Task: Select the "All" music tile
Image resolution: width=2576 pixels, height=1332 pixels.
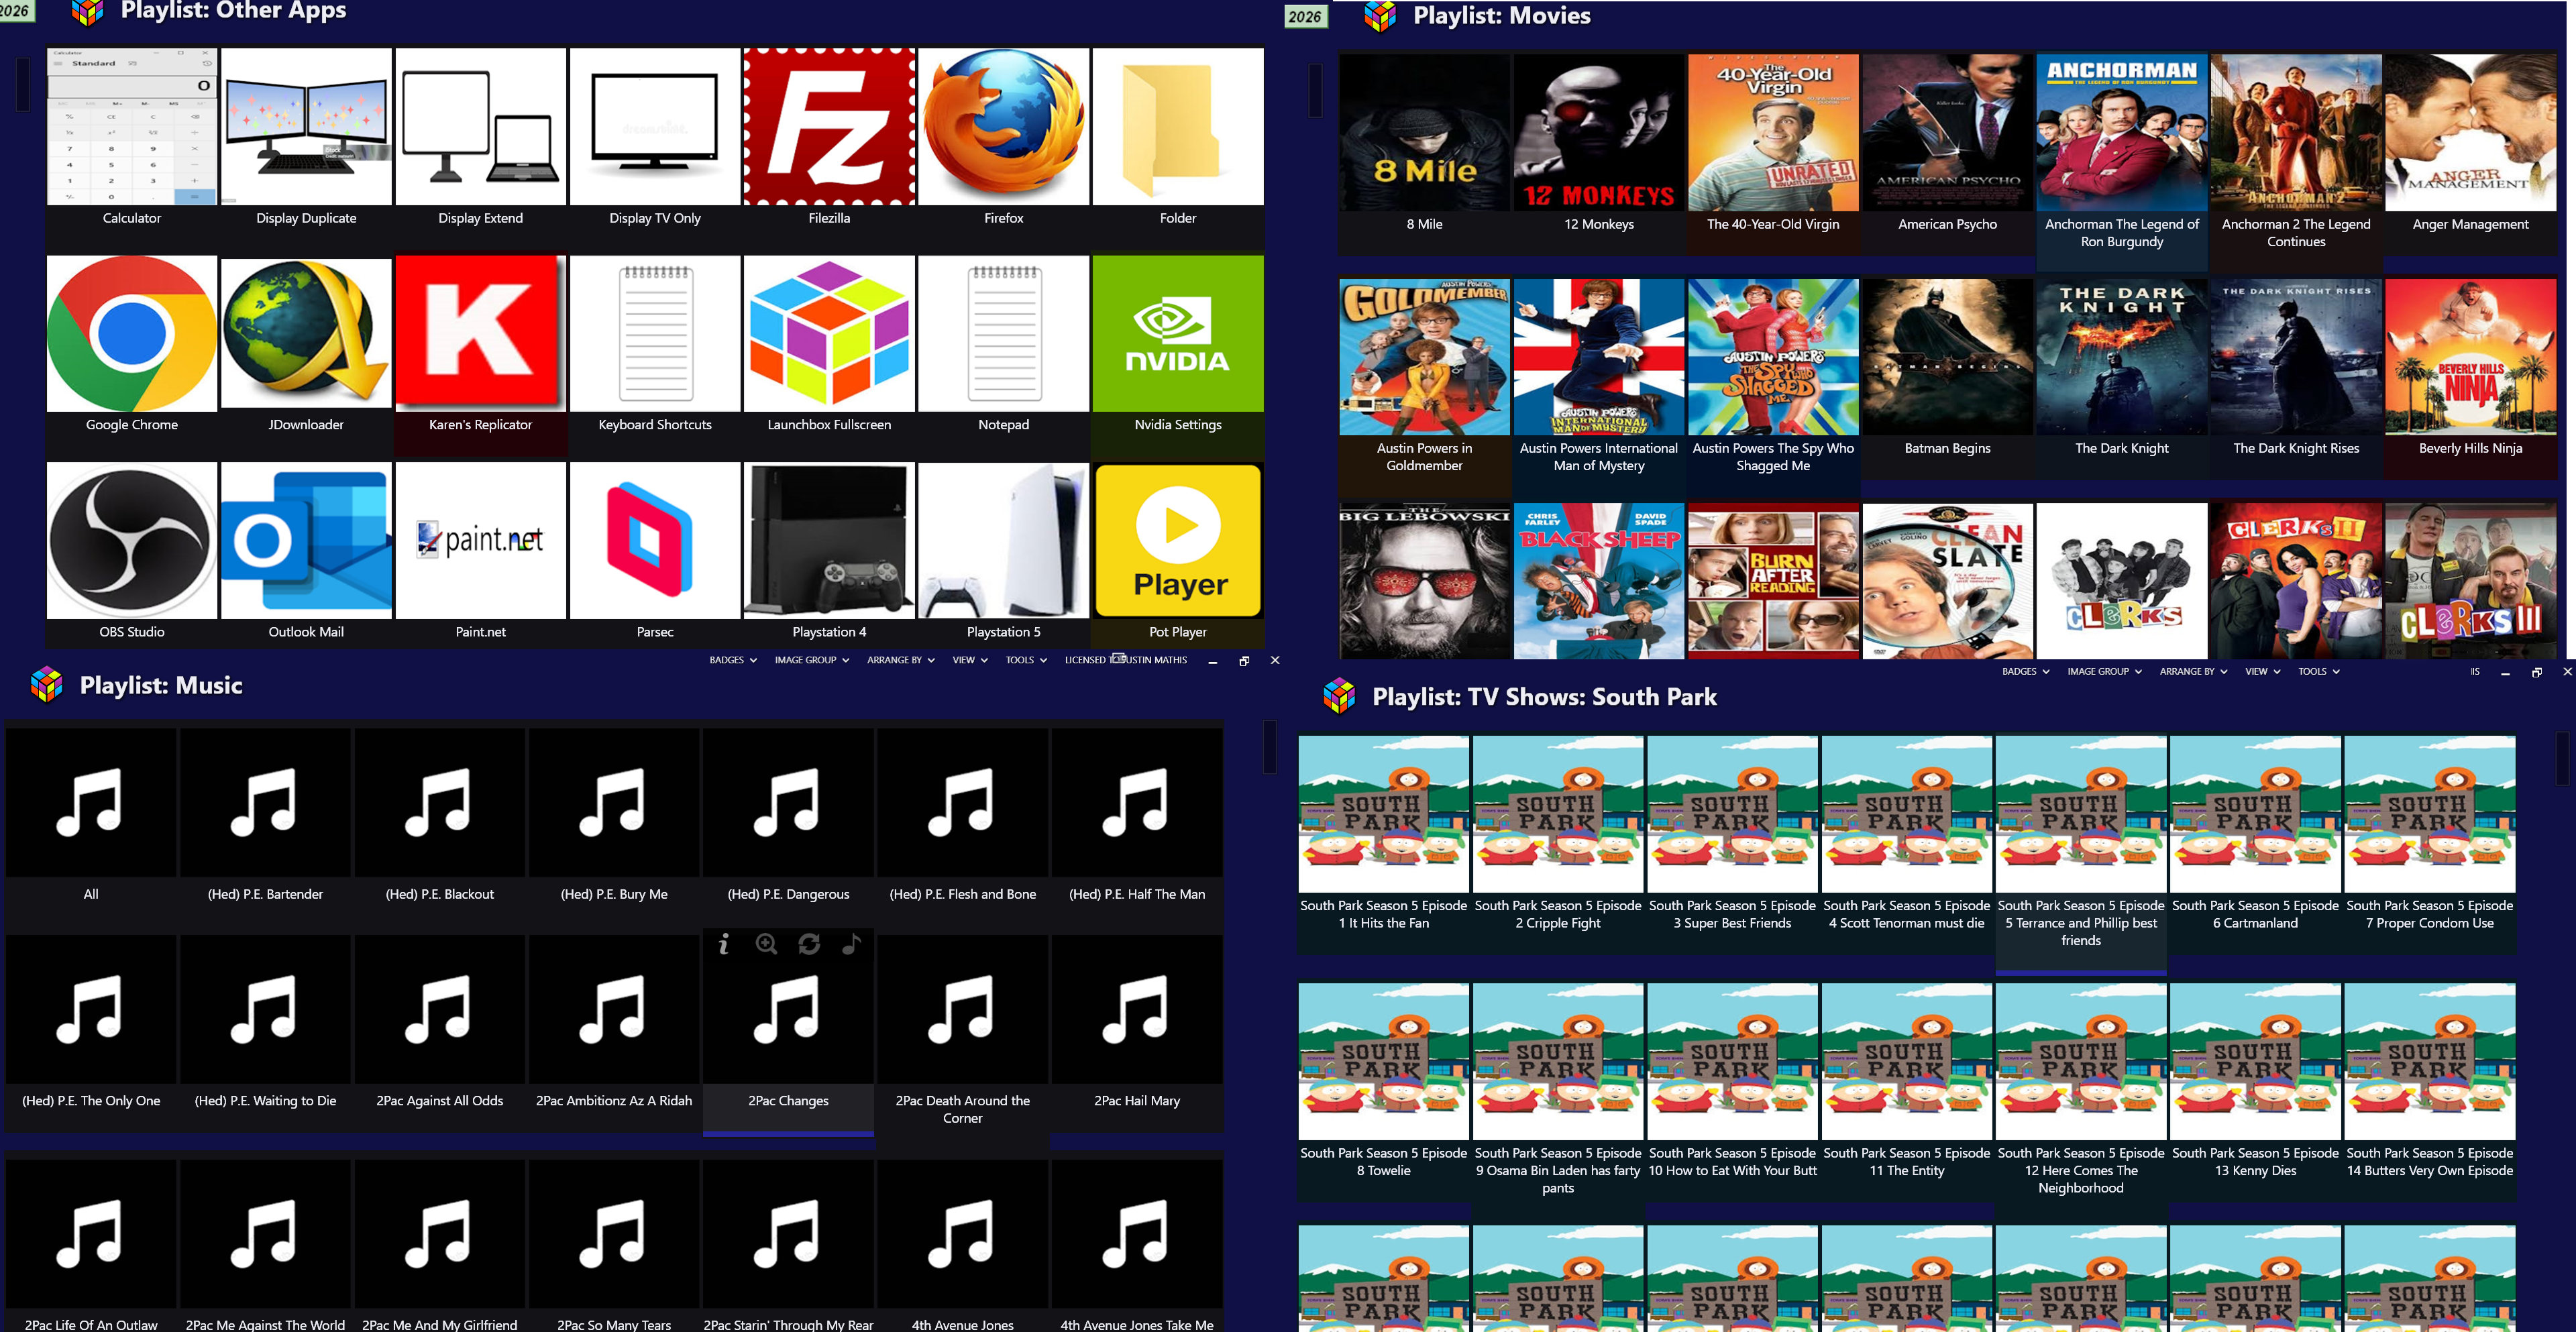Action: 91,804
